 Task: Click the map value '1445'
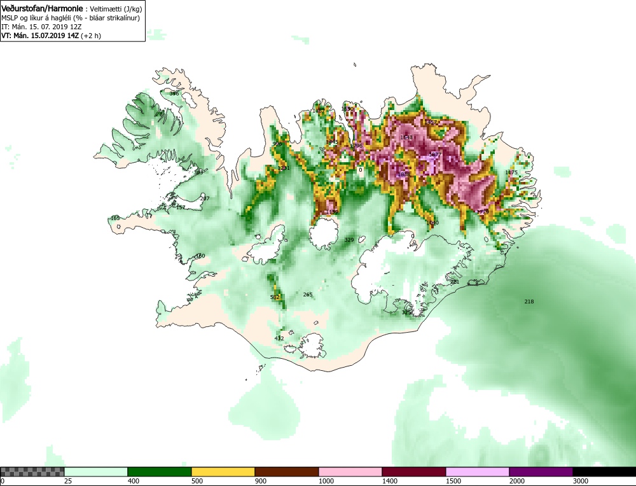pyautogui.click(x=332, y=142)
